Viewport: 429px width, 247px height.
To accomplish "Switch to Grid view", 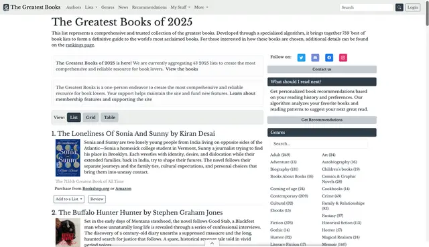I will pos(90,118).
